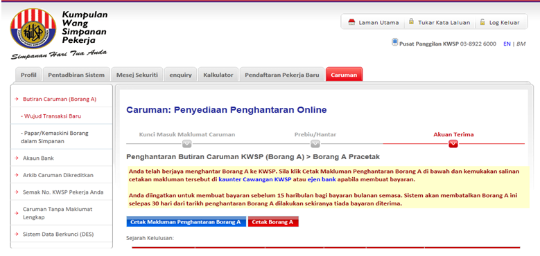Screen dimensions: 540x256
Task: Select the enquiry tab
Action: point(180,75)
